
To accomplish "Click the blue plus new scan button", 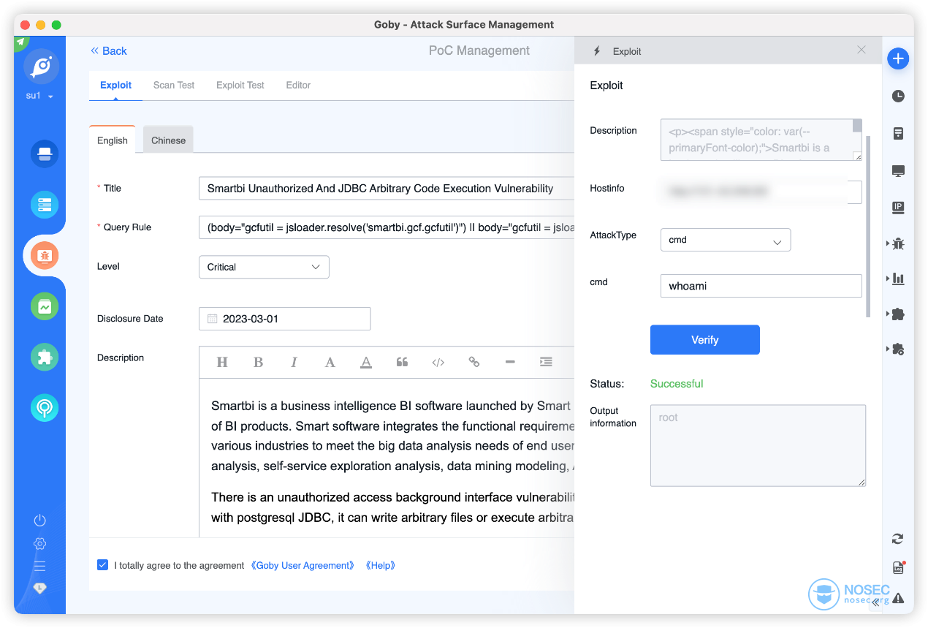I will tap(898, 58).
